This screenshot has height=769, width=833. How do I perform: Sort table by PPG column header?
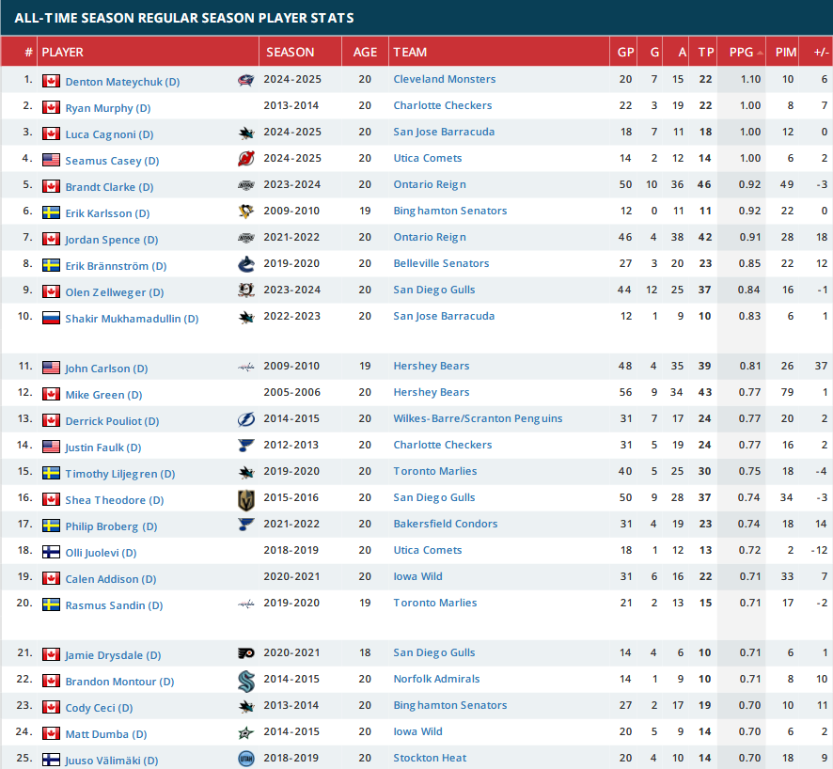pyautogui.click(x=741, y=52)
